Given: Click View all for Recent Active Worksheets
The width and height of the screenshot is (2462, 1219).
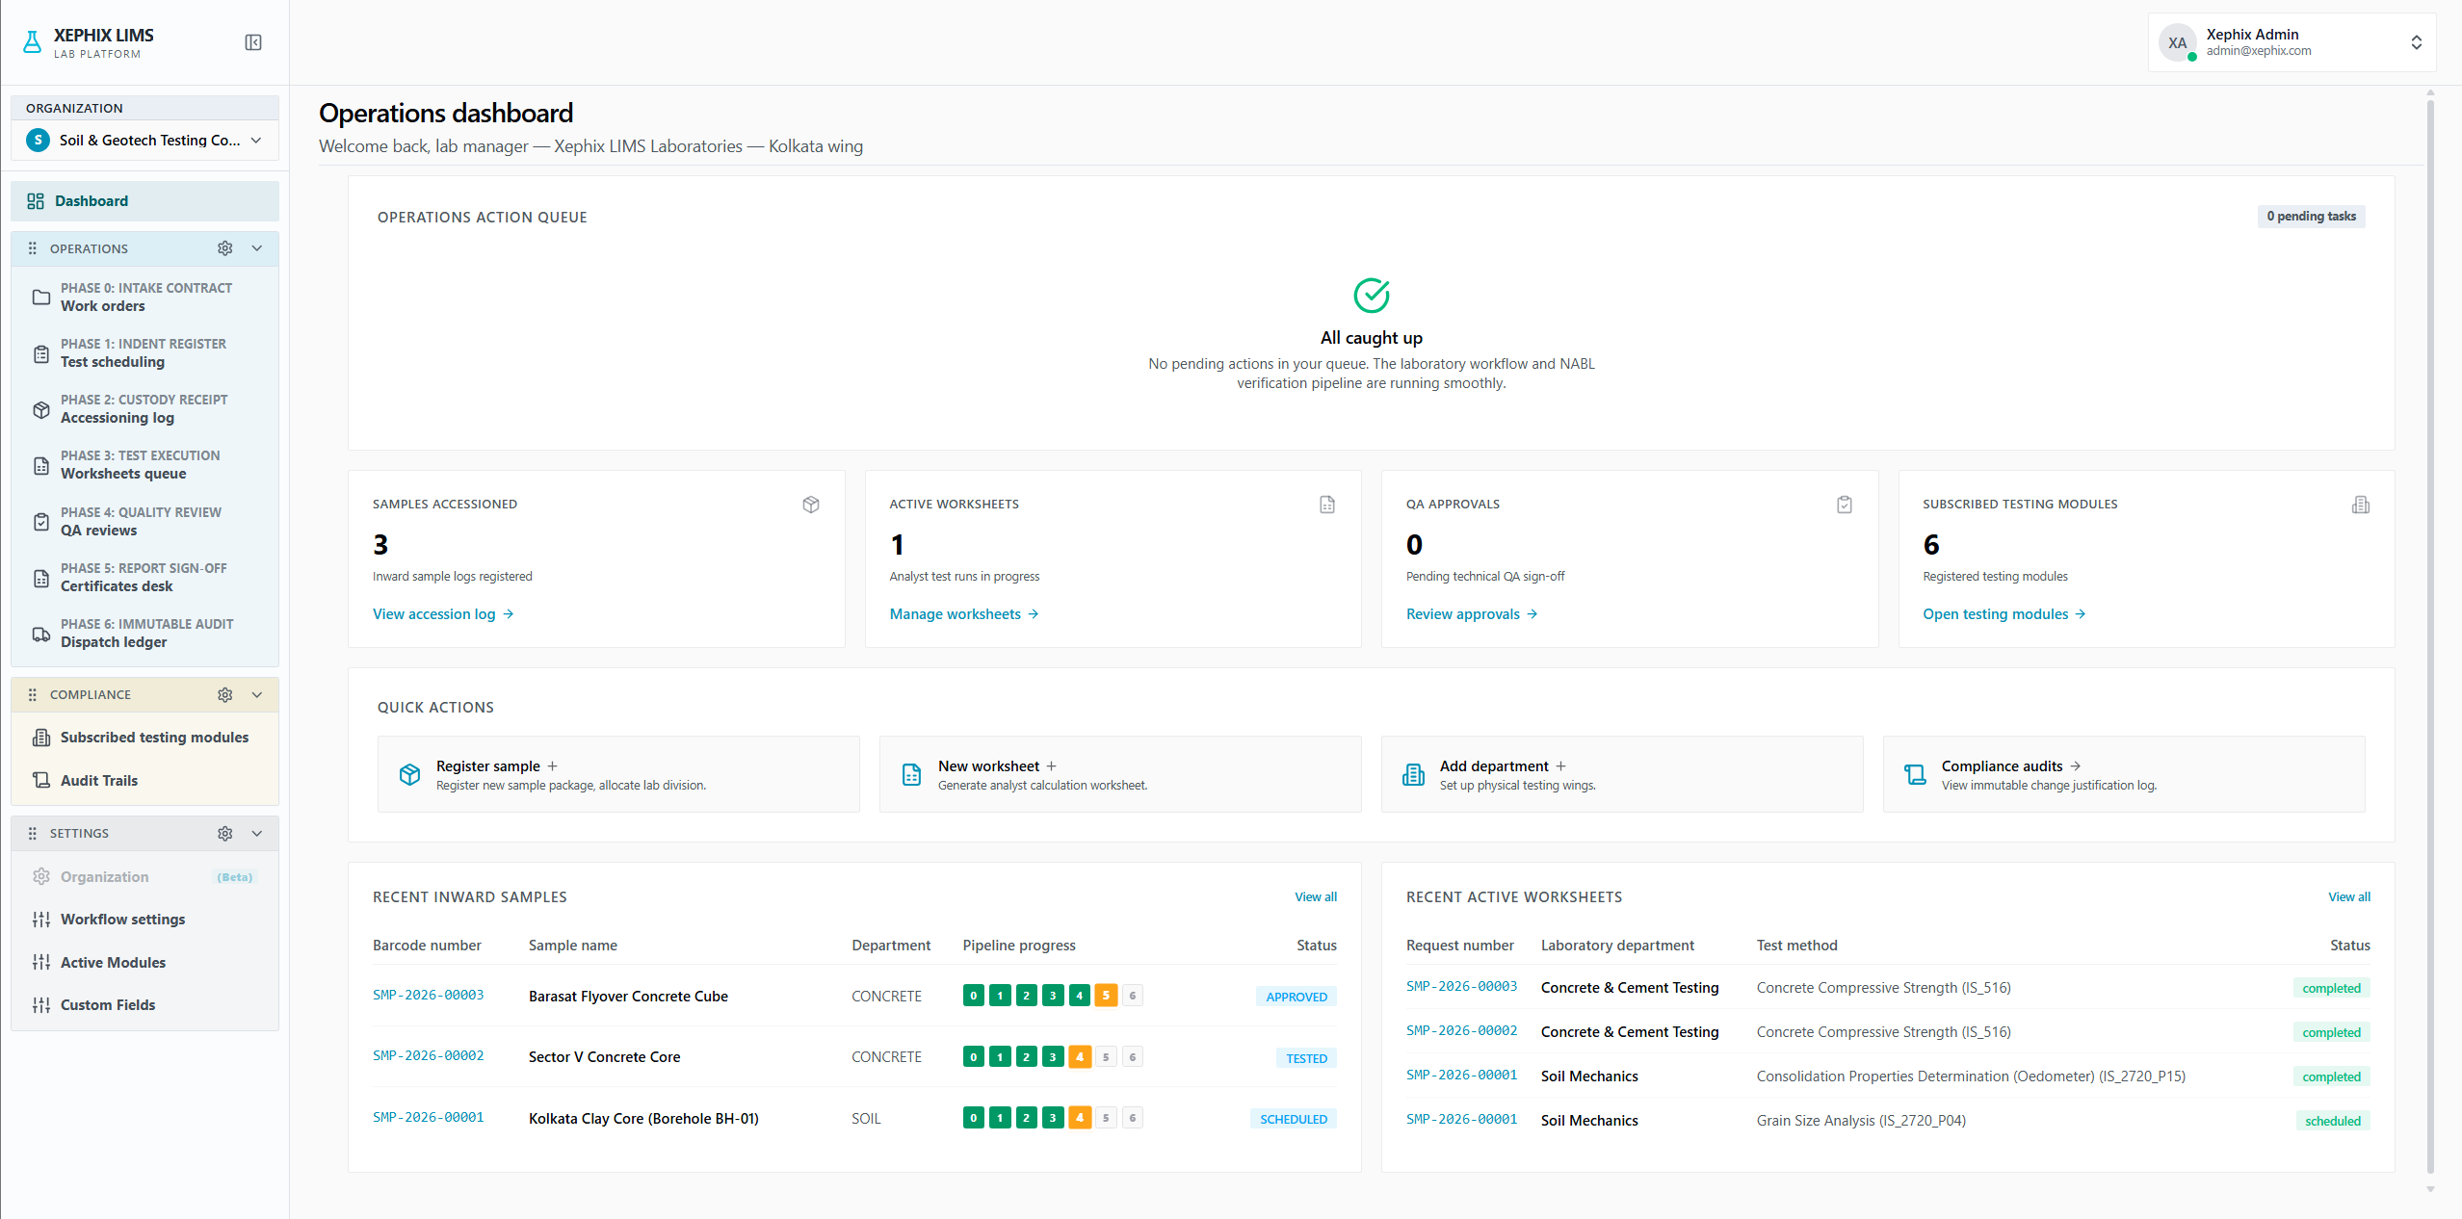Looking at the screenshot, I should [x=2349, y=897].
